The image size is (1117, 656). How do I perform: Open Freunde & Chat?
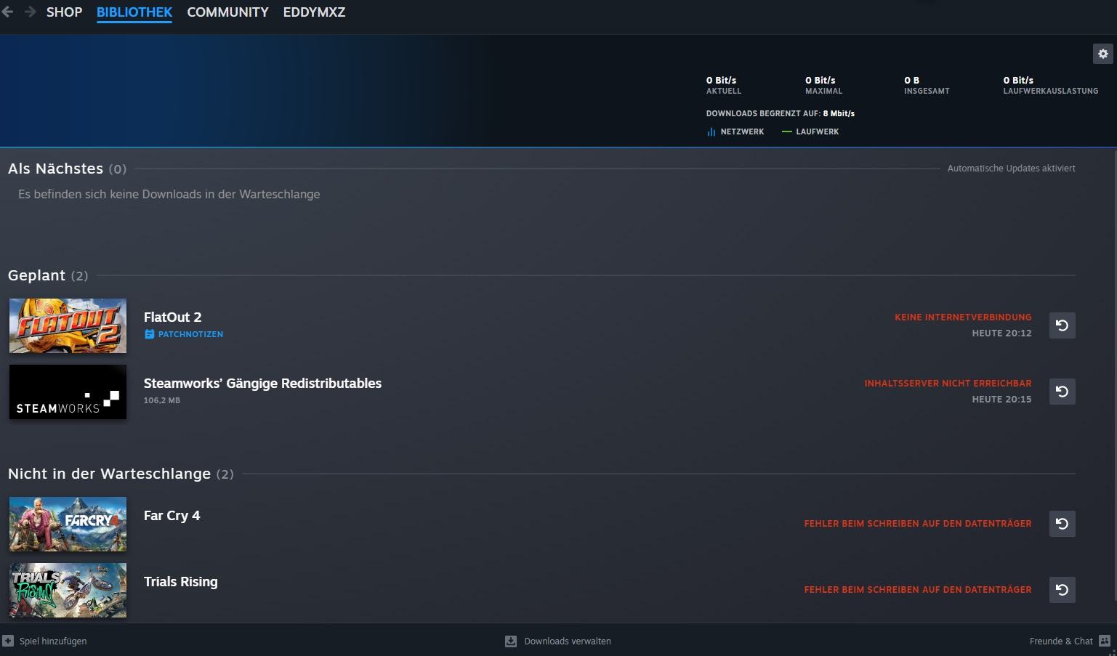pos(1061,641)
